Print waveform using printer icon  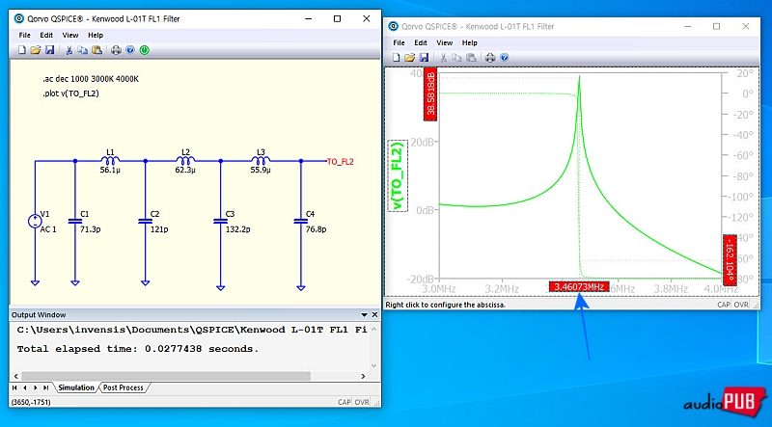pos(490,58)
